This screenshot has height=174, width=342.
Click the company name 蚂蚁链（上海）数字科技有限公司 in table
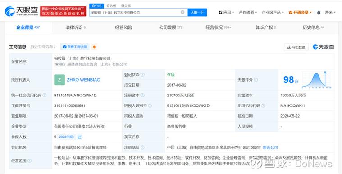82,59
